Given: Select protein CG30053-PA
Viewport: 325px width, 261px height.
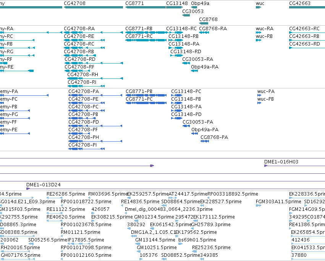Looking at the screenshot, I should tap(186, 126).
